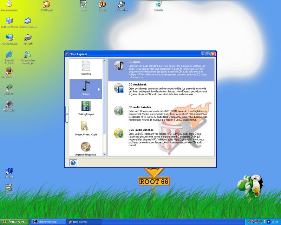This screenshot has width=281, height=225.
Task: Select the MailWasher desktop shortcut
Action: click(x=9, y=106)
